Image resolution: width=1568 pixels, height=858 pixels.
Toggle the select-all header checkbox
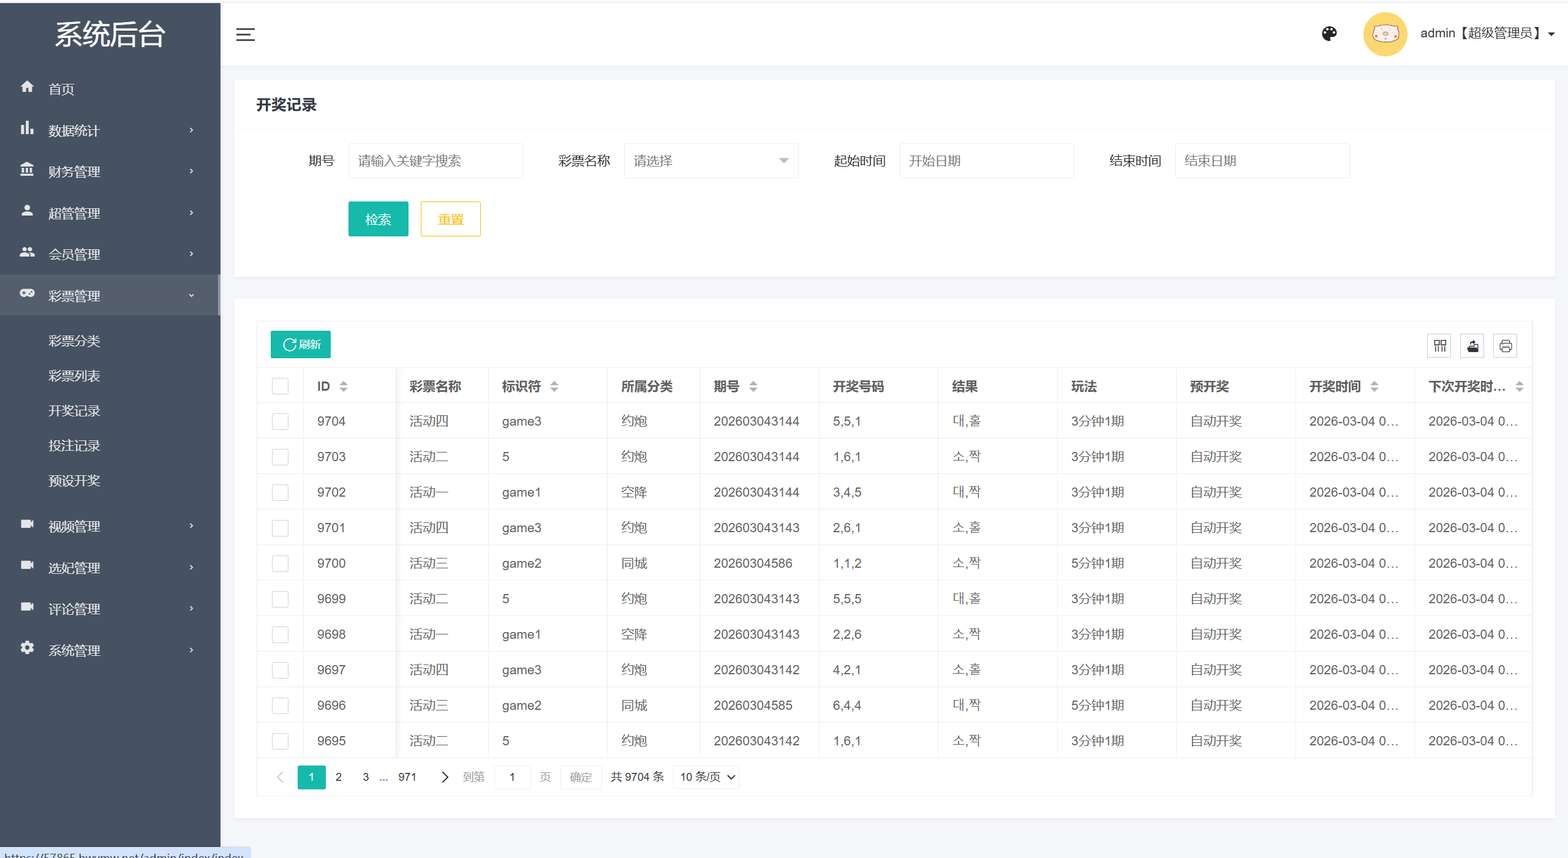pyautogui.click(x=280, y=386)
